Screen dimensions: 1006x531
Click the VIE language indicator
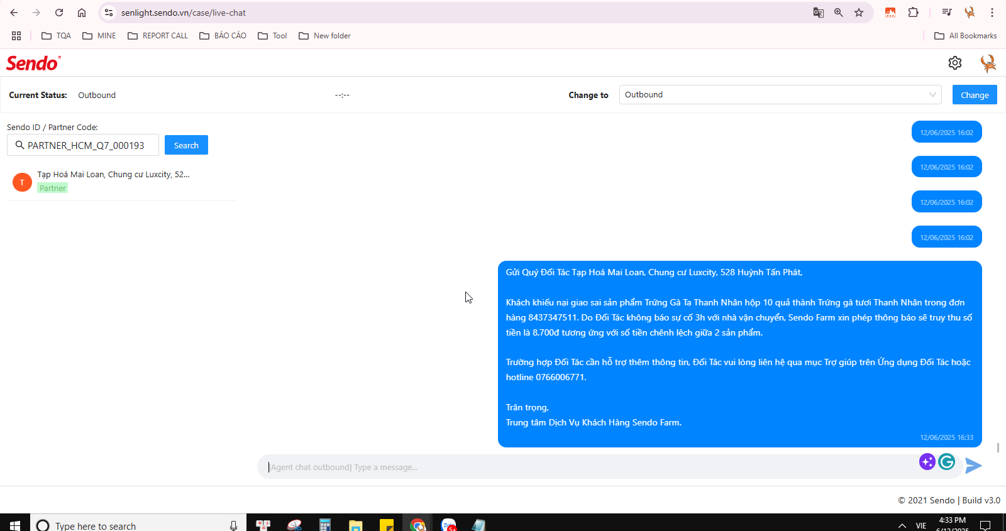tap(921, 525)
